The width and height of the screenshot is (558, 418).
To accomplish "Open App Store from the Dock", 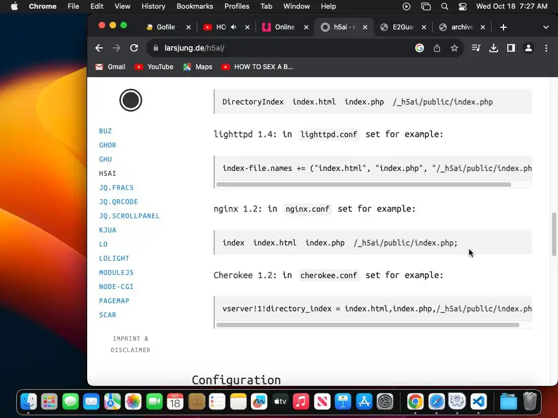I will (364, 402).
